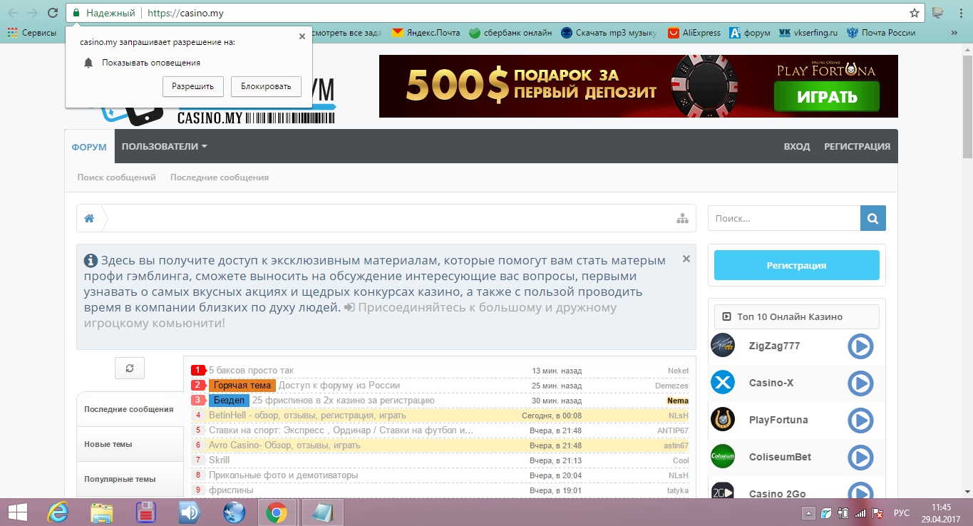
Task: Open the thread Доступ к форуму из России
Action: (x=339, y=386)
